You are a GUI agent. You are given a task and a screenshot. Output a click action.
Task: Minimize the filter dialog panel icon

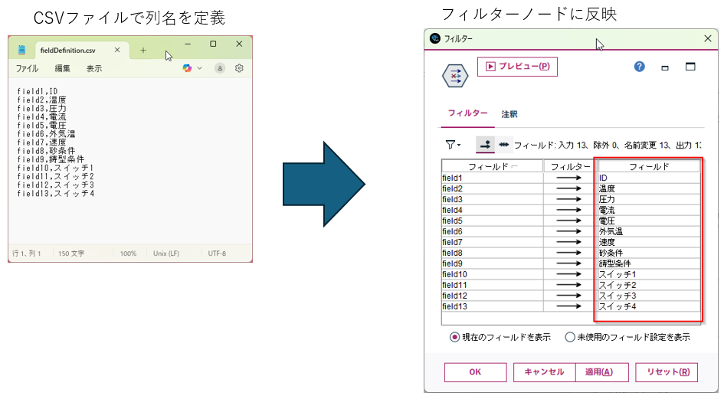pos(665,68)
